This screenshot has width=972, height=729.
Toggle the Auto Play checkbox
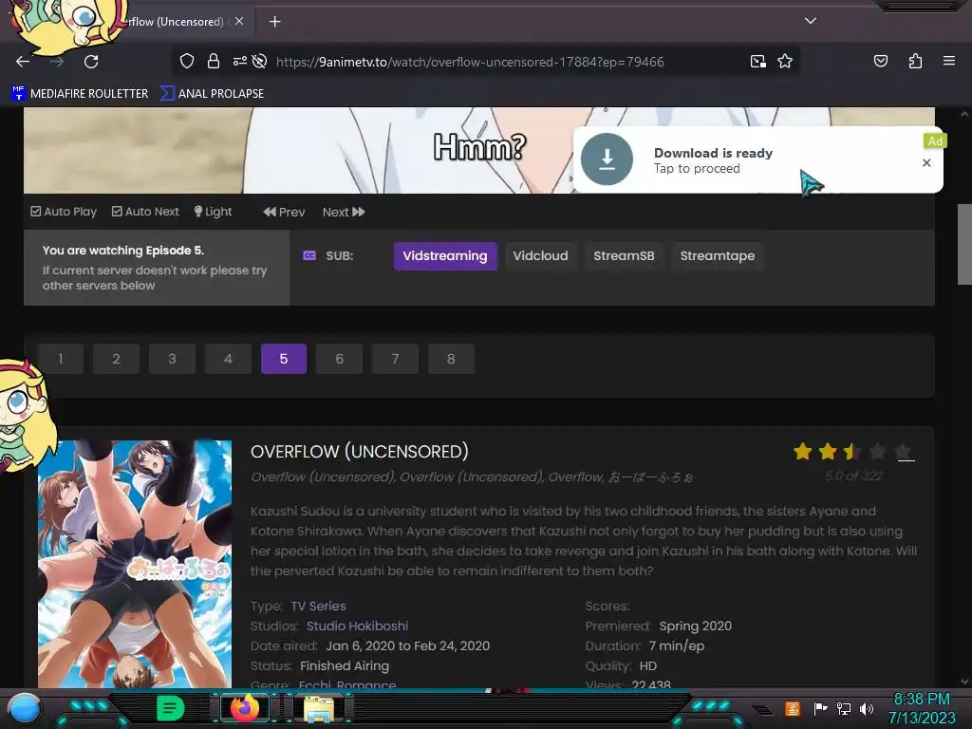pos(64,212)
